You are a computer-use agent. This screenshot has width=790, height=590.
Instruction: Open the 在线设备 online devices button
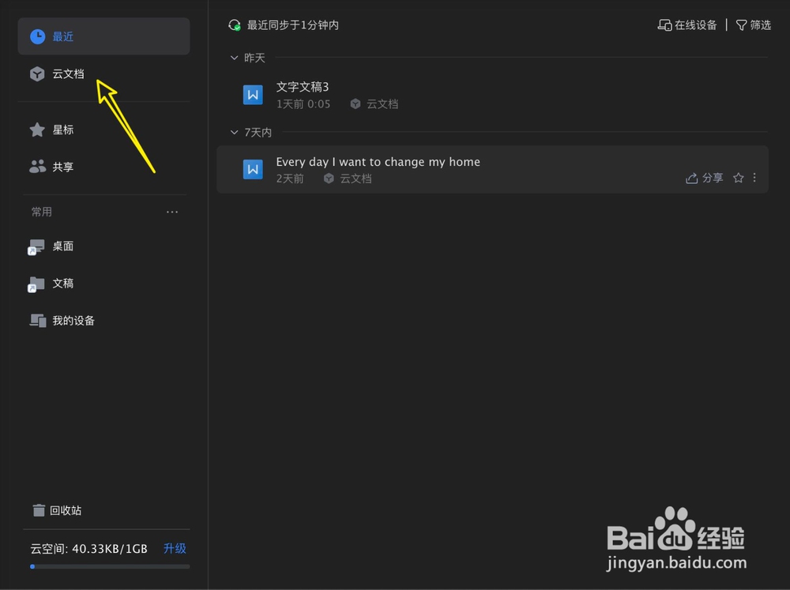coord(687,25)
